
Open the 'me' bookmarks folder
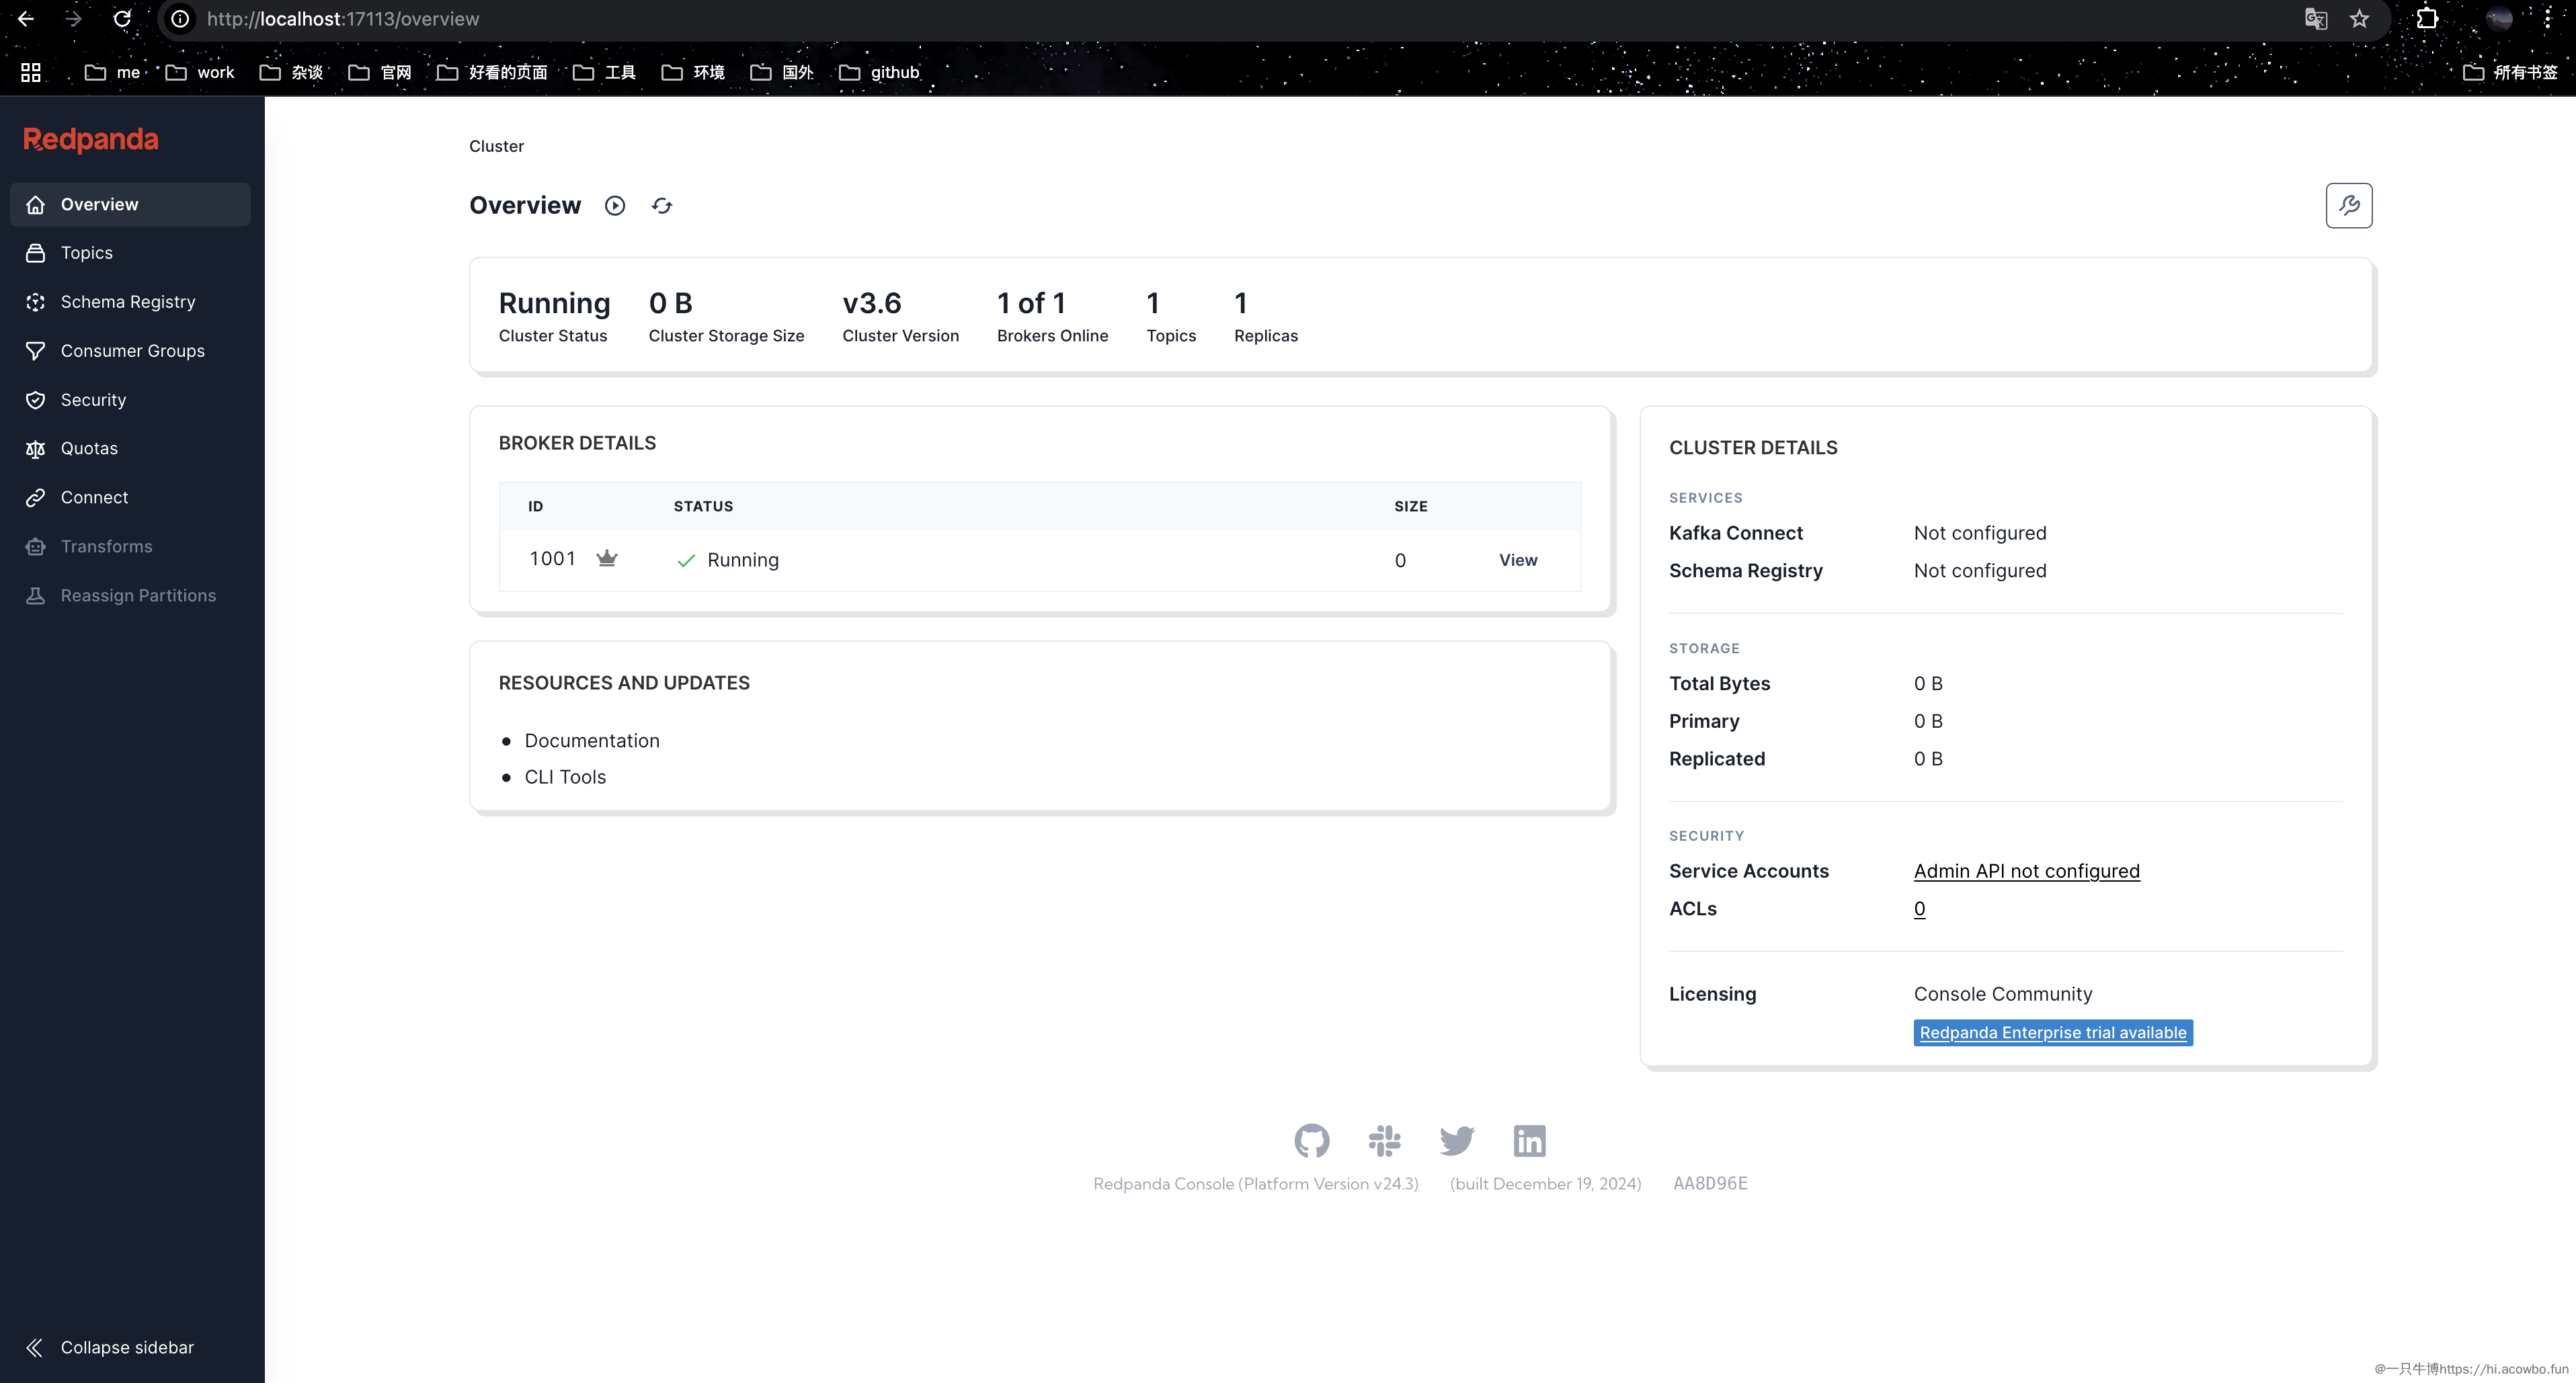[112, 72]
